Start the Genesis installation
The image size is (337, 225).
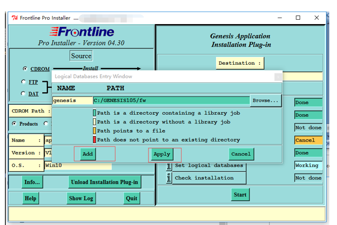coord(240,194)
